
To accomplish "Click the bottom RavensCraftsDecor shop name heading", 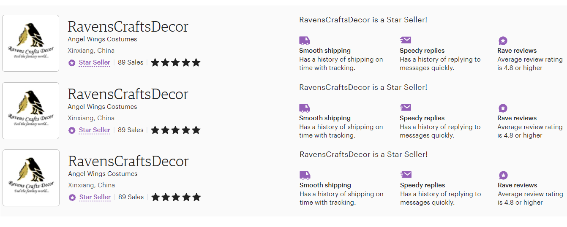I will (128, 161).
